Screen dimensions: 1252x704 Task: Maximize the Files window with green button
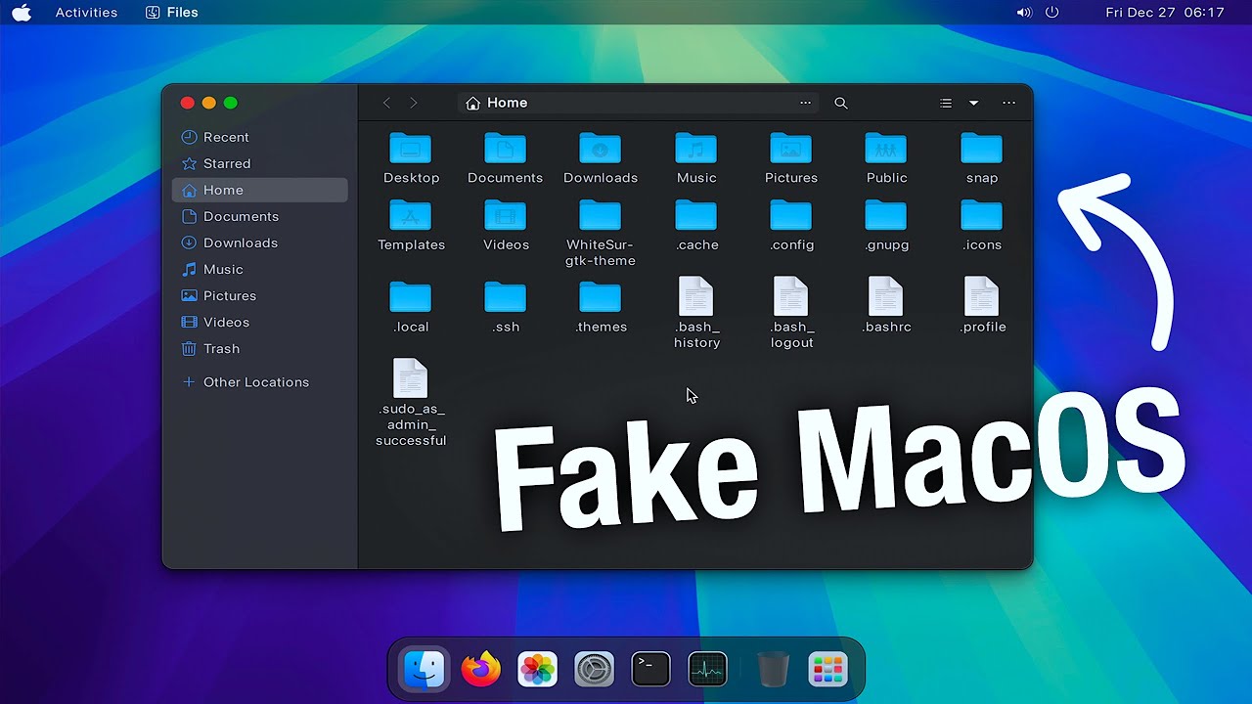point(231,103)
